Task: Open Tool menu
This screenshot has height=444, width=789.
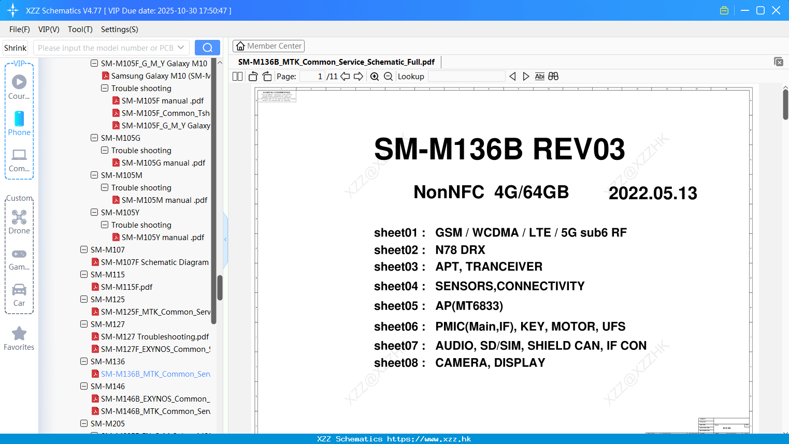Action: 80,29
